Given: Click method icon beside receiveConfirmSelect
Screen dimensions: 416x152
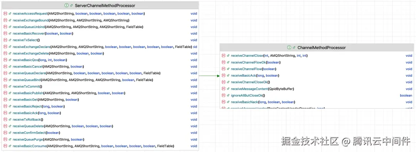Looking at the screenshot, I should [5, 132].
